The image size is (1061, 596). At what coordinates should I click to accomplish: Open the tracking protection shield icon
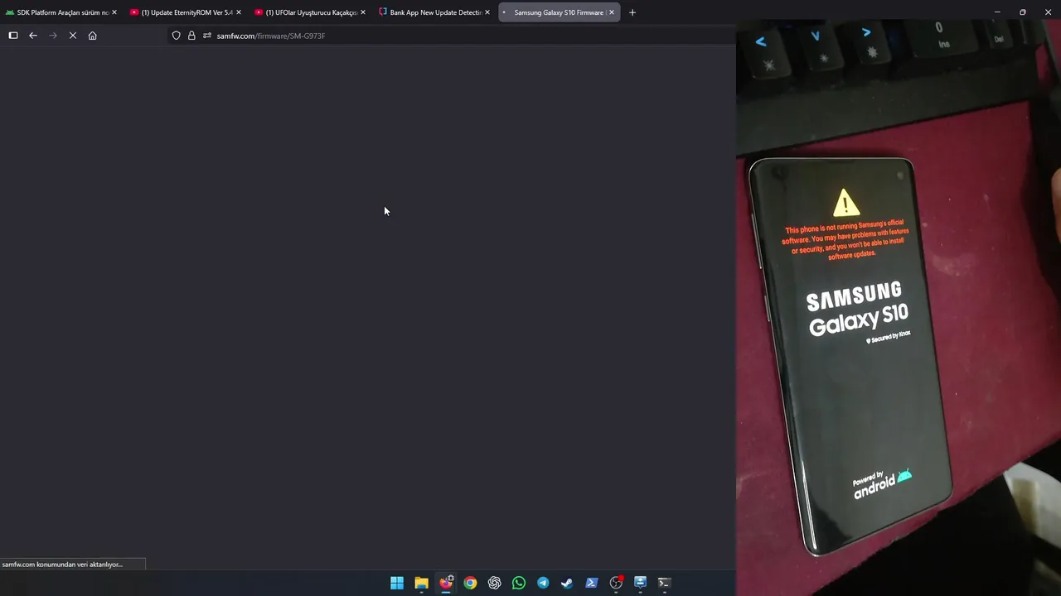point(176,36)
